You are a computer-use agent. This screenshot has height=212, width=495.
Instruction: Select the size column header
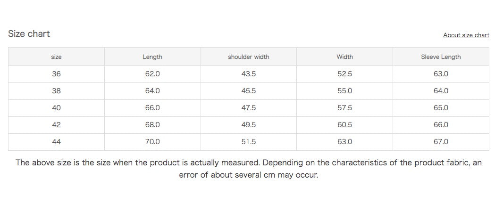coord(56,57)
